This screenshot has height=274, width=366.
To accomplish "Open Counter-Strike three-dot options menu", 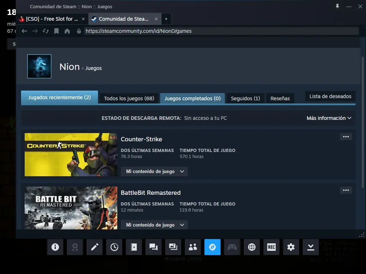I will click(346, 137).
